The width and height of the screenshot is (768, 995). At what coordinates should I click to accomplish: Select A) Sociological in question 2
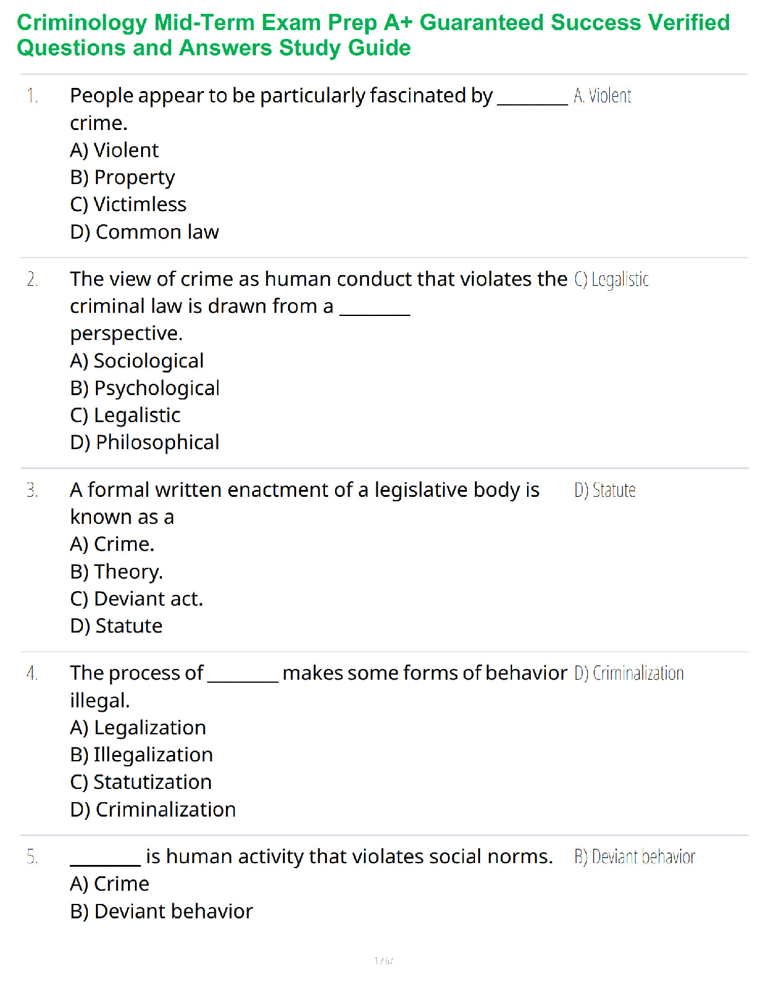[x=137, y=361]
